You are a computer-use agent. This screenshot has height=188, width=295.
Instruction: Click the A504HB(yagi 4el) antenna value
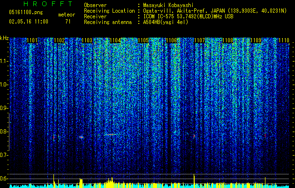[166, 22]
